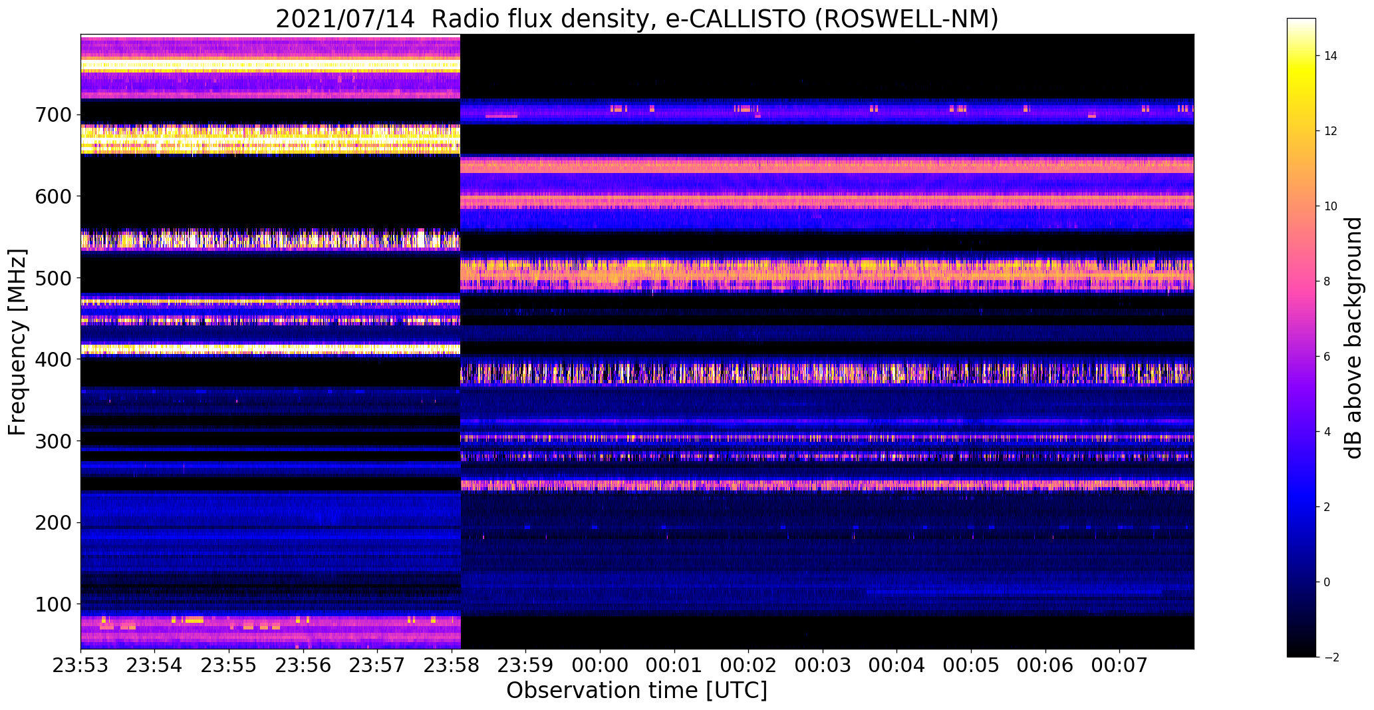Click the 00:03 time tick label
The width and height of the screenshot is (1374, 710).
tap(823, 665)
